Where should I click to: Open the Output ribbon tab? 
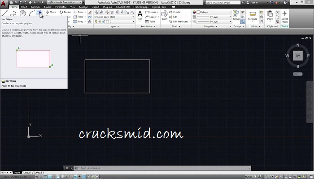[x=95, y=7]
